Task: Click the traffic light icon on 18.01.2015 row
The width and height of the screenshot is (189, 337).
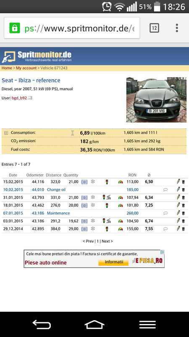Action: (x=107, y=206)
